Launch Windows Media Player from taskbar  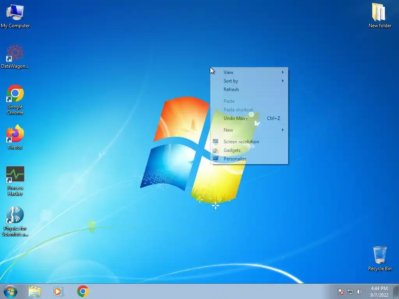coord(58,291)
